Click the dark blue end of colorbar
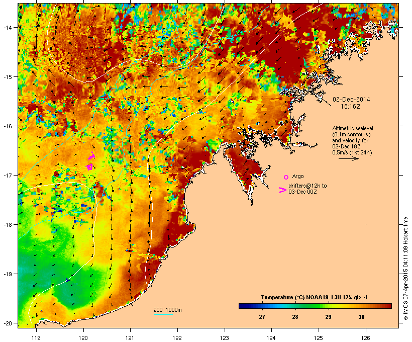 coord(243,306)
